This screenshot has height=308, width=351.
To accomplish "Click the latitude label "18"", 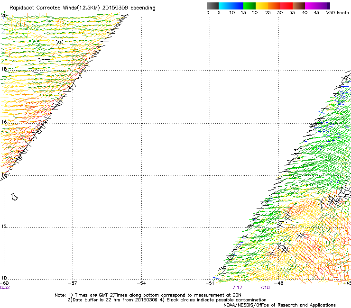I will pos(4,69).
